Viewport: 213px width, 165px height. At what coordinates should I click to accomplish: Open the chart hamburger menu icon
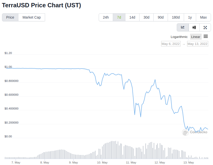click(206, 36)
